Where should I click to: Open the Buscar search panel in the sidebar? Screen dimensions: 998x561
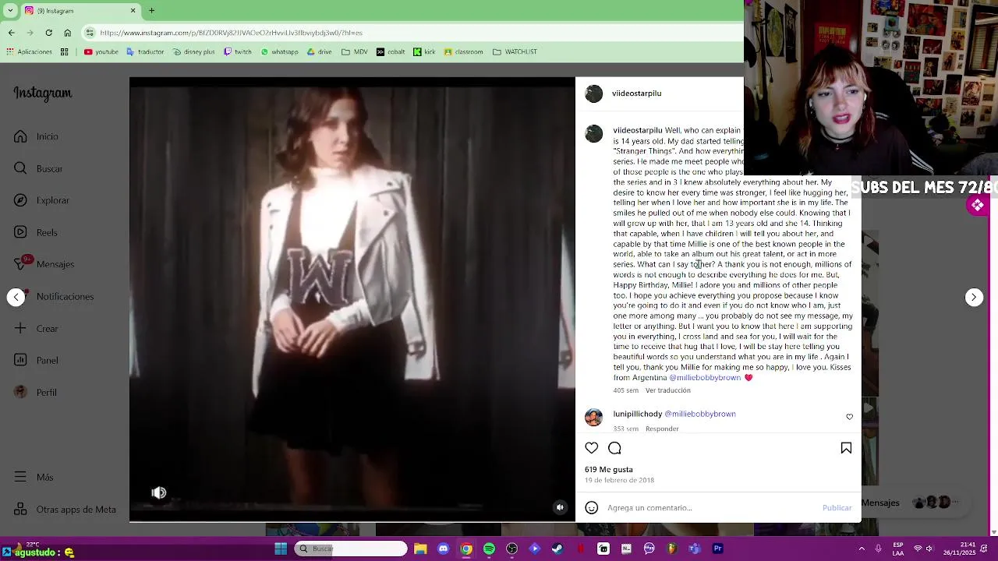pyautogui.click(x=38, y=168)
